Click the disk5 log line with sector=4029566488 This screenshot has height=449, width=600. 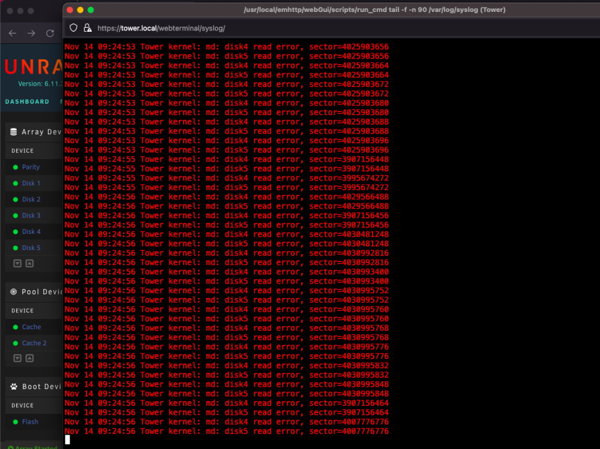pyautogui.click(x=227, y=206)
